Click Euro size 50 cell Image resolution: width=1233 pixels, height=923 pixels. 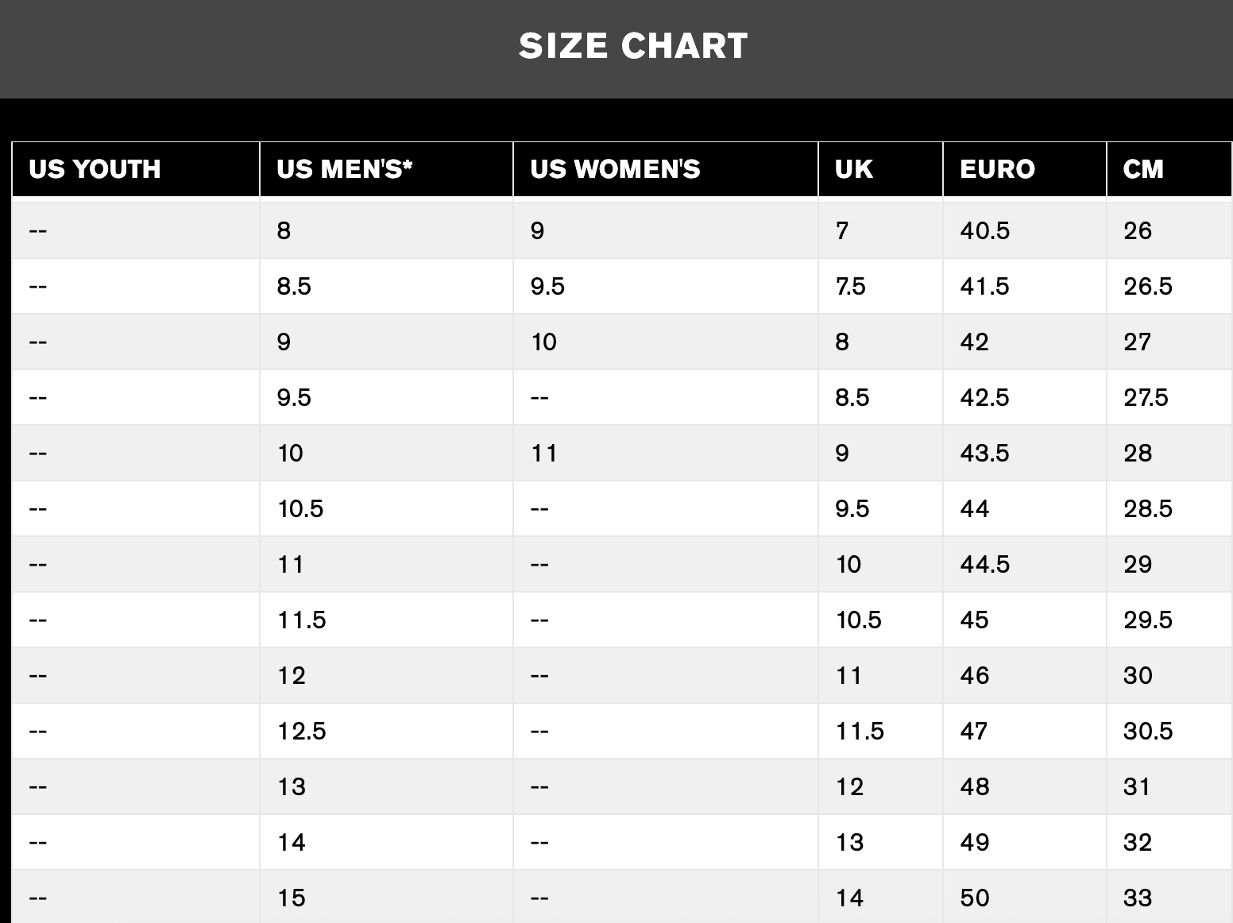tap(1025, 898)
